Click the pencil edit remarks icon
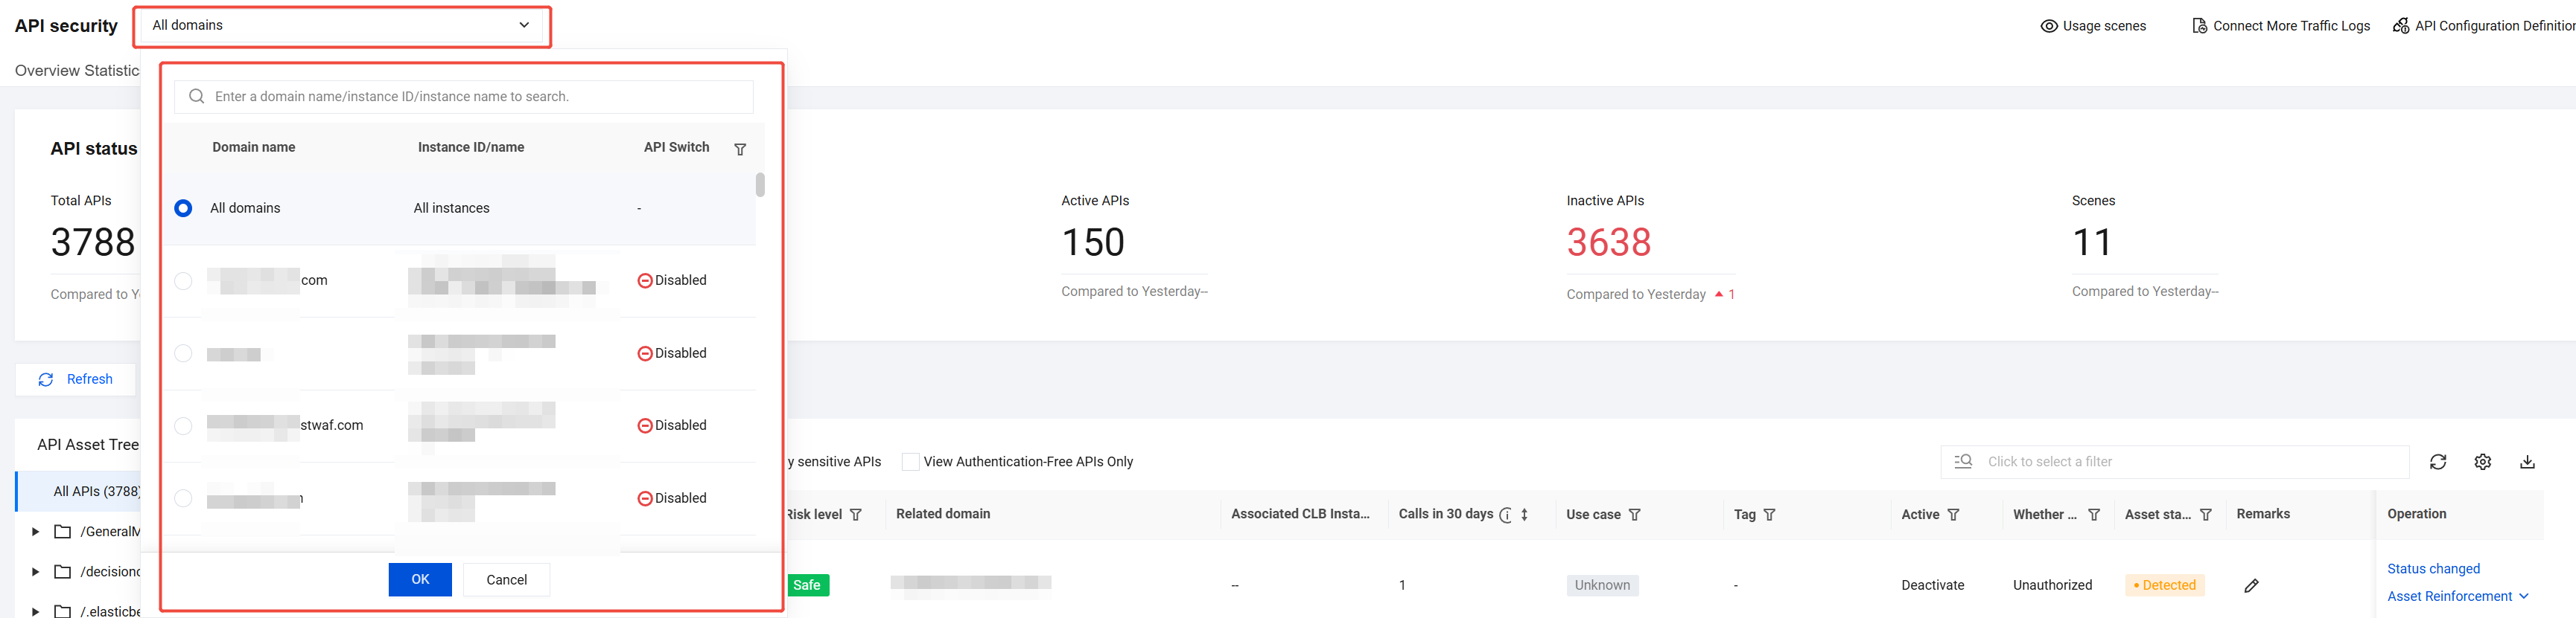The image size is (2576, 618). click(2251, 585)
